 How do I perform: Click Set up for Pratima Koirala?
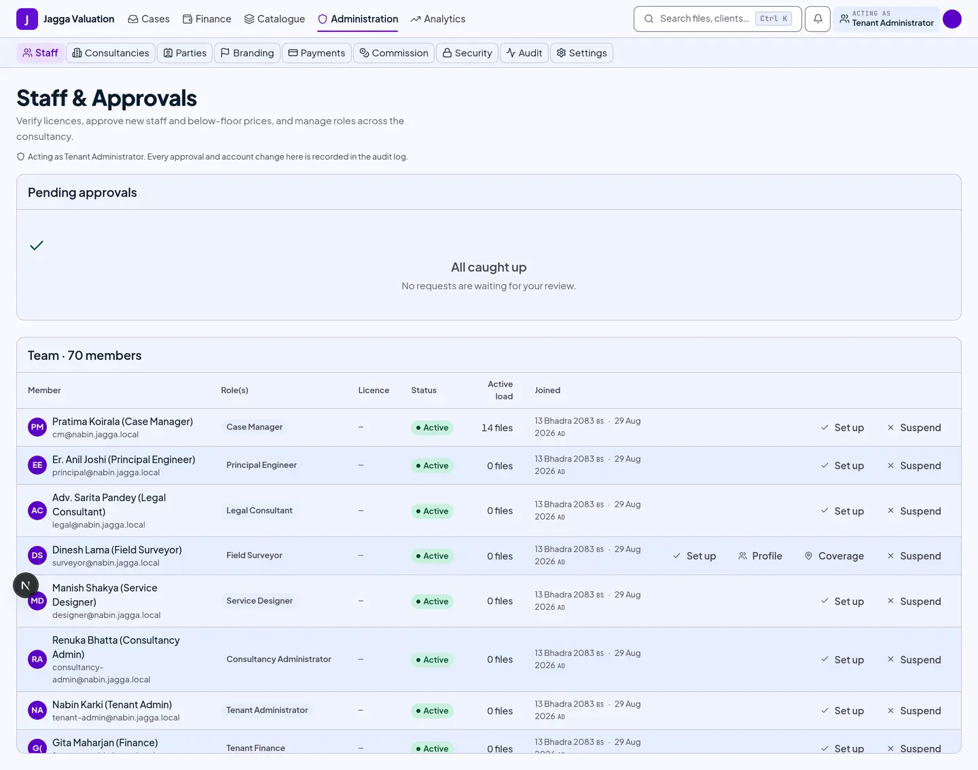click(x=842, y=428)
